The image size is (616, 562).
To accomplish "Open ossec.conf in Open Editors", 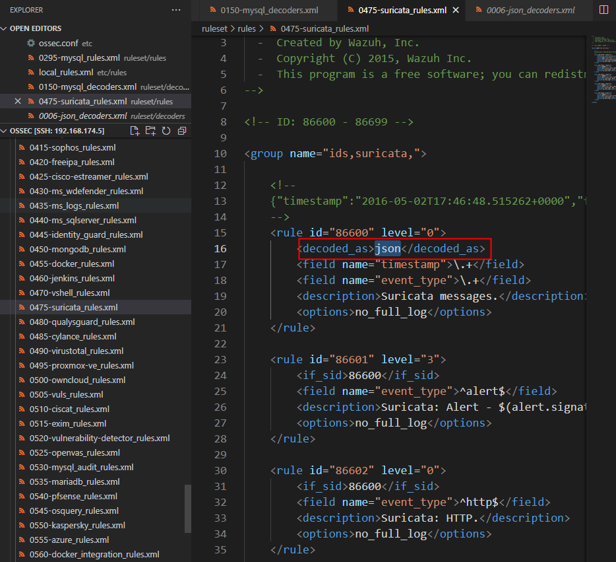I will pos(96,44).
